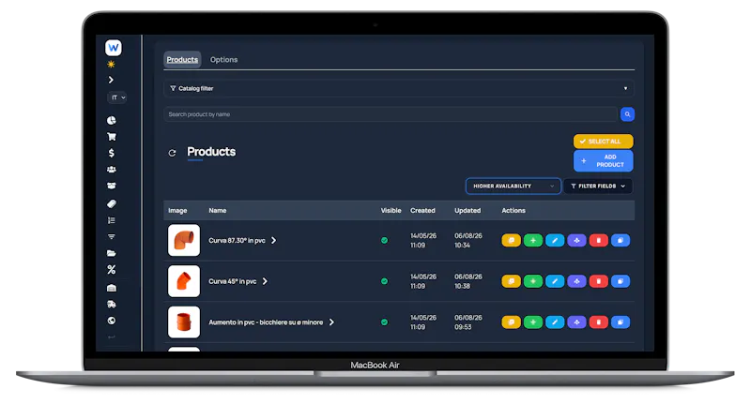751x404 pixels.
Task: Click the Updated column header
Action: tap(467, 210)
